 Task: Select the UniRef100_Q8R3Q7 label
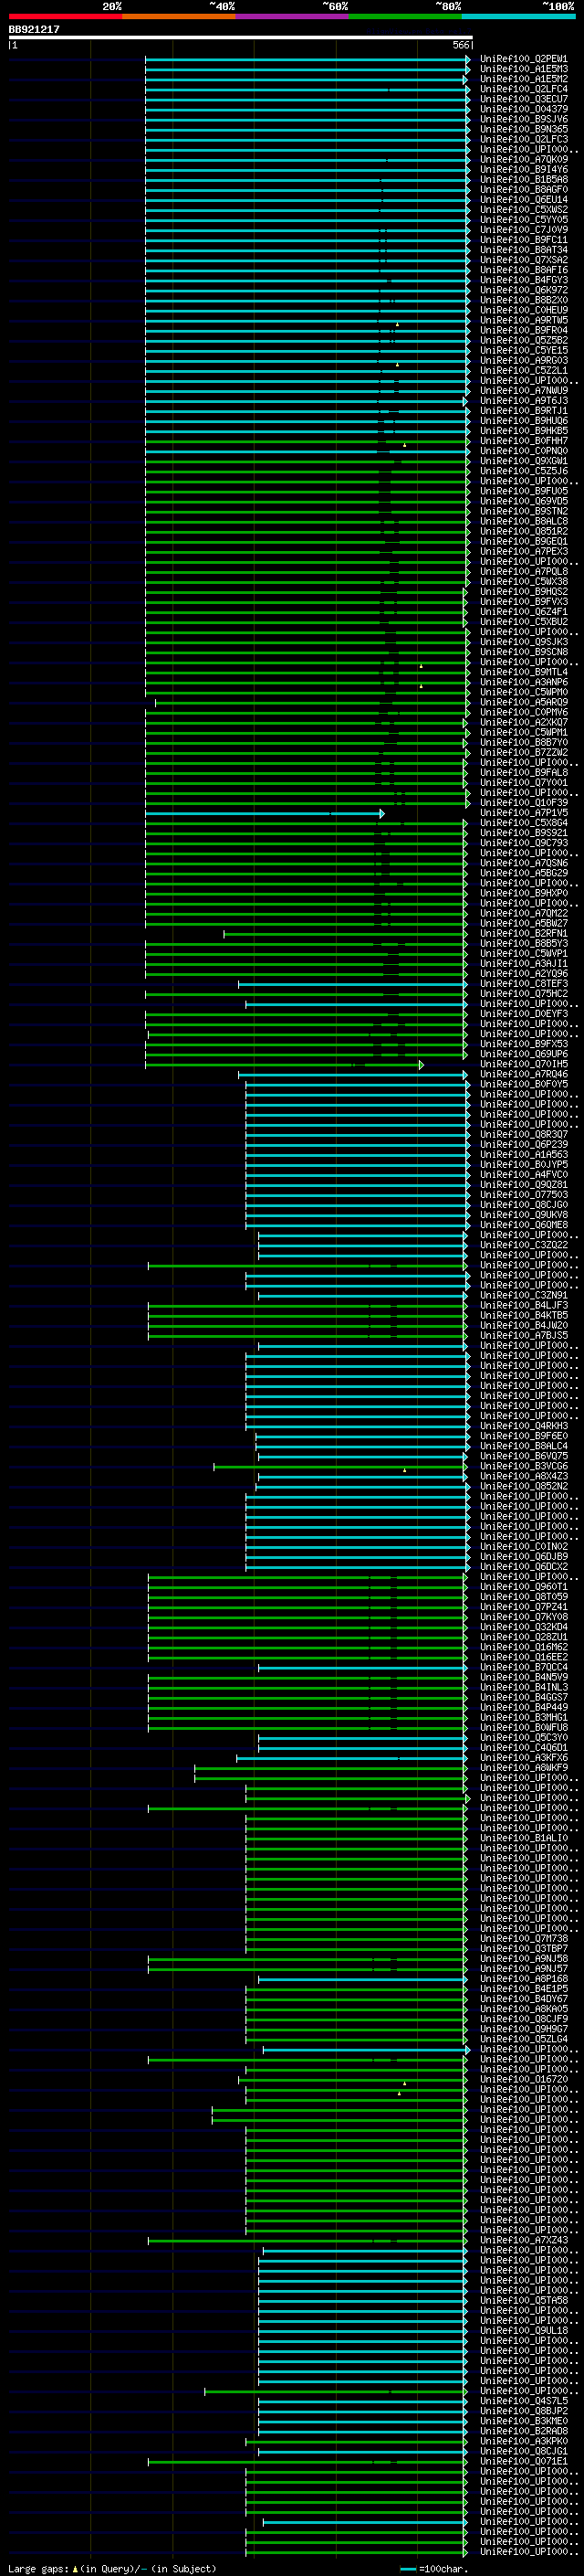point(523,1135)
